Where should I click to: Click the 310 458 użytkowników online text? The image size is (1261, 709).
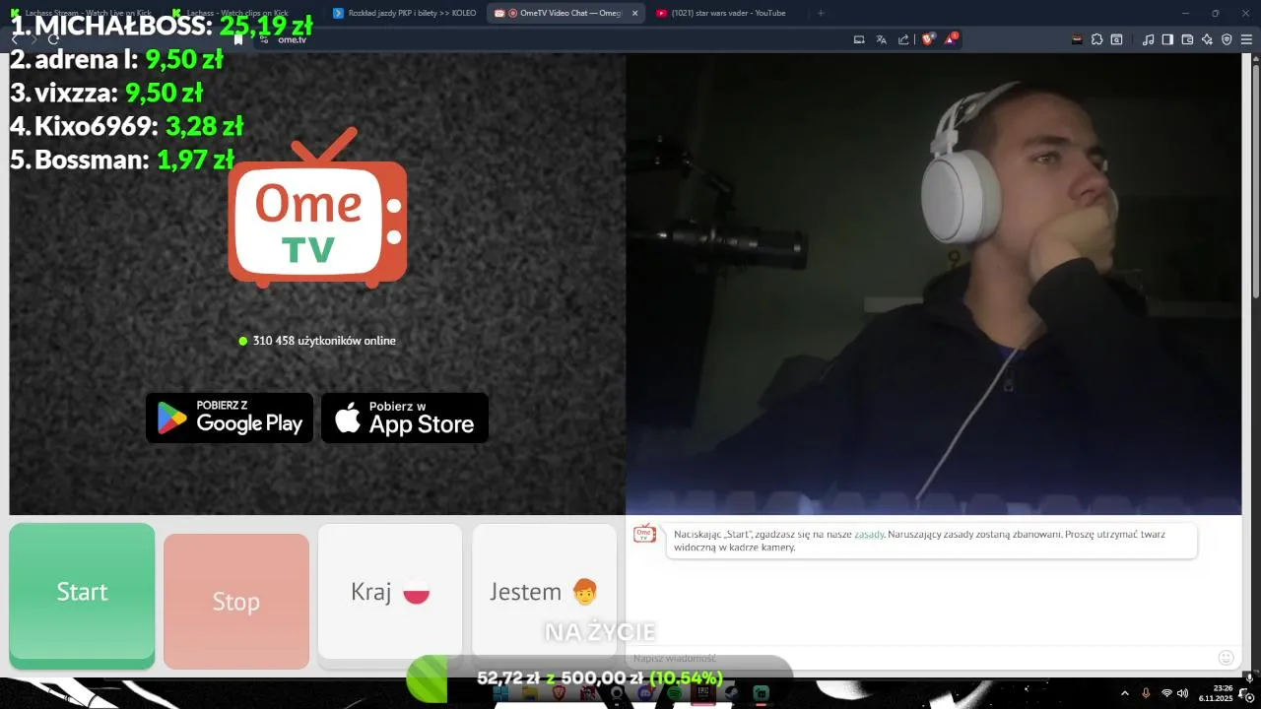324,341
